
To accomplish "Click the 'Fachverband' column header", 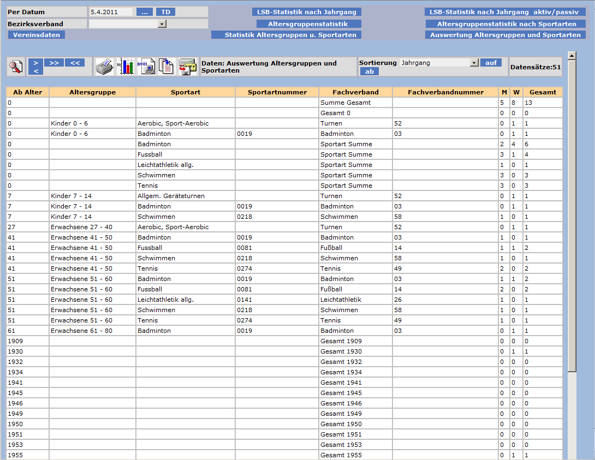I will 355,92.
